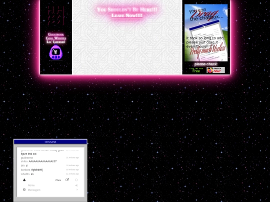Open the Guestbook link in sidebar

56,34
